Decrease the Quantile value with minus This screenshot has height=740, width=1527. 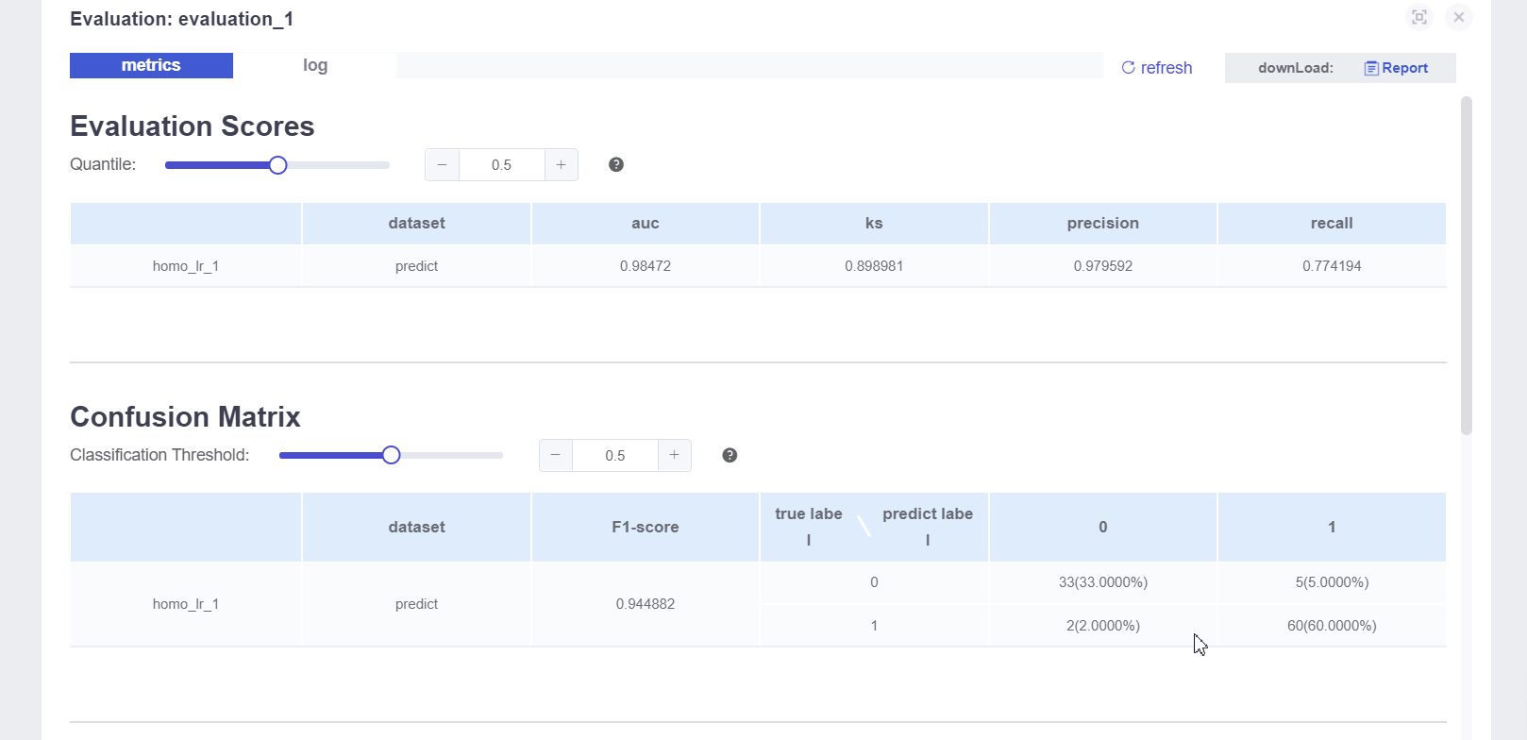coord(442,164)
